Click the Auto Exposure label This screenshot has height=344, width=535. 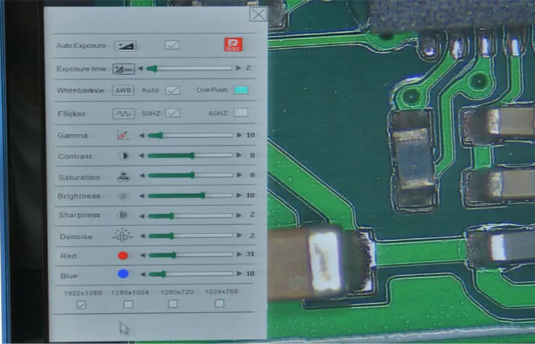point(81,46)
